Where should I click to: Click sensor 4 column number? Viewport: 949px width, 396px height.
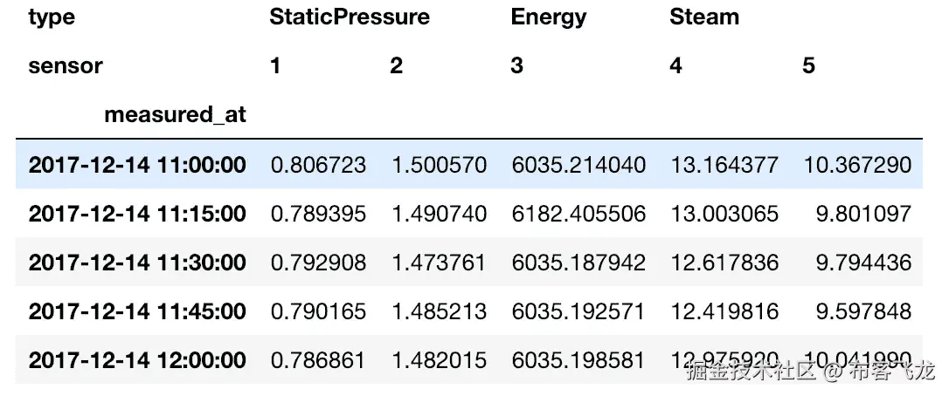pyautogui.click(x=676, y=66)
